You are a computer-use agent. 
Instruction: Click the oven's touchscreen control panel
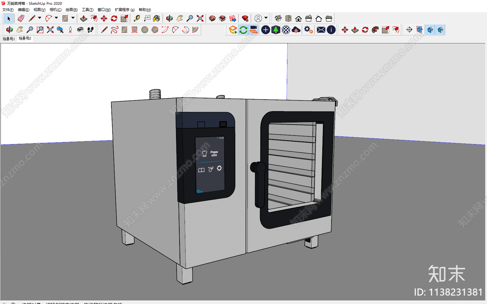point(210,164)
